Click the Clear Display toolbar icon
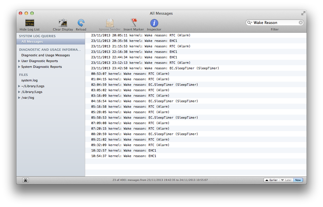323x207 pixels. point(63,23)
